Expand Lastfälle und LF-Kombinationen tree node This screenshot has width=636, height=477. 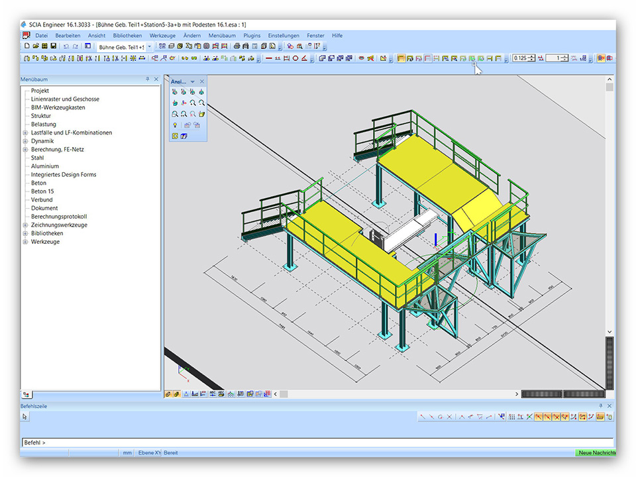tap(25, 132)
